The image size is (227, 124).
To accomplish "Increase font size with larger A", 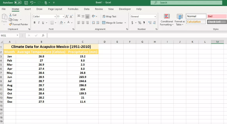I will 67,17.
